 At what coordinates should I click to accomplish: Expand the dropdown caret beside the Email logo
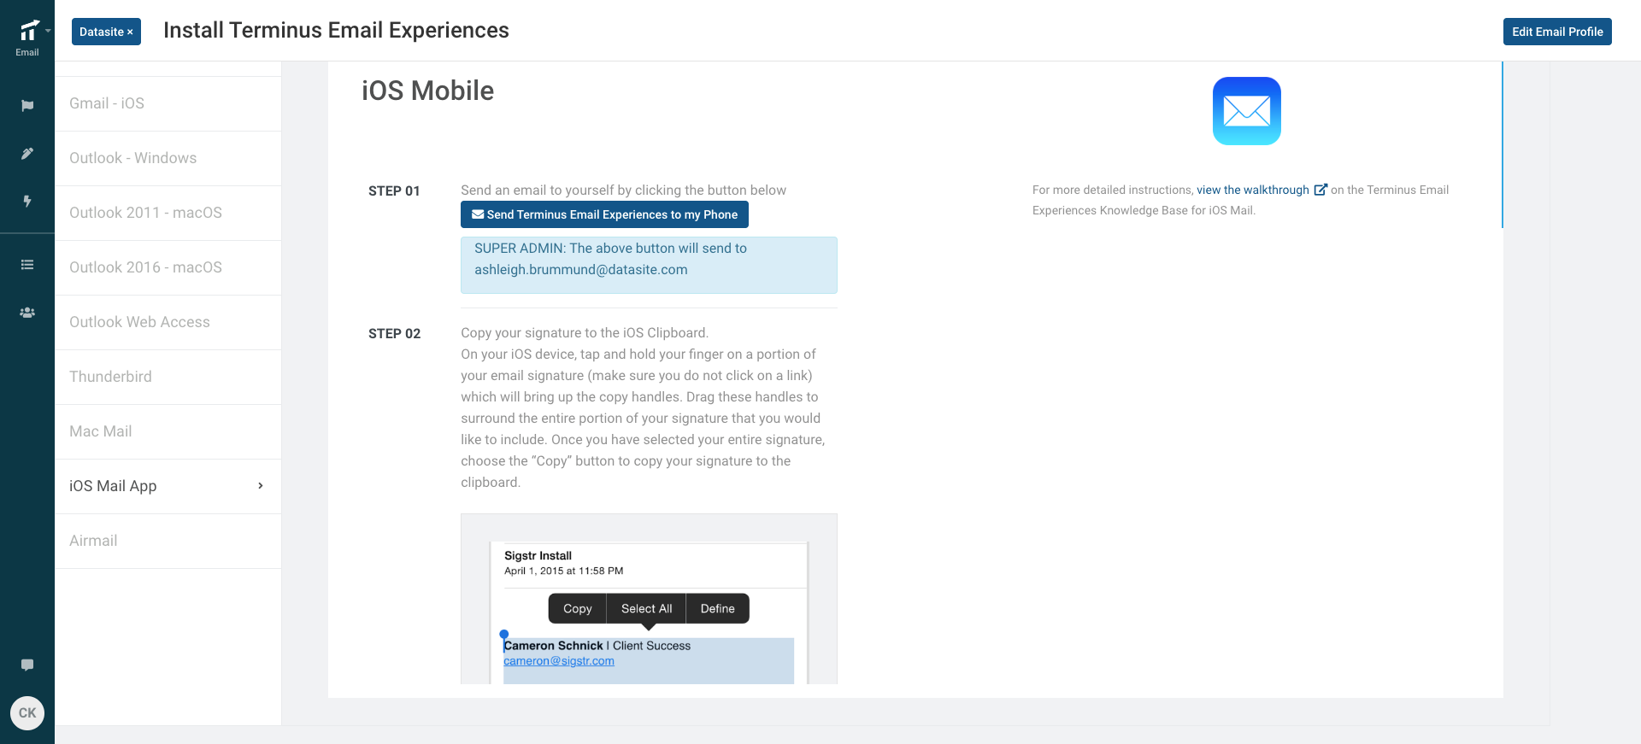pyautogui.click(x=48, y=31)
